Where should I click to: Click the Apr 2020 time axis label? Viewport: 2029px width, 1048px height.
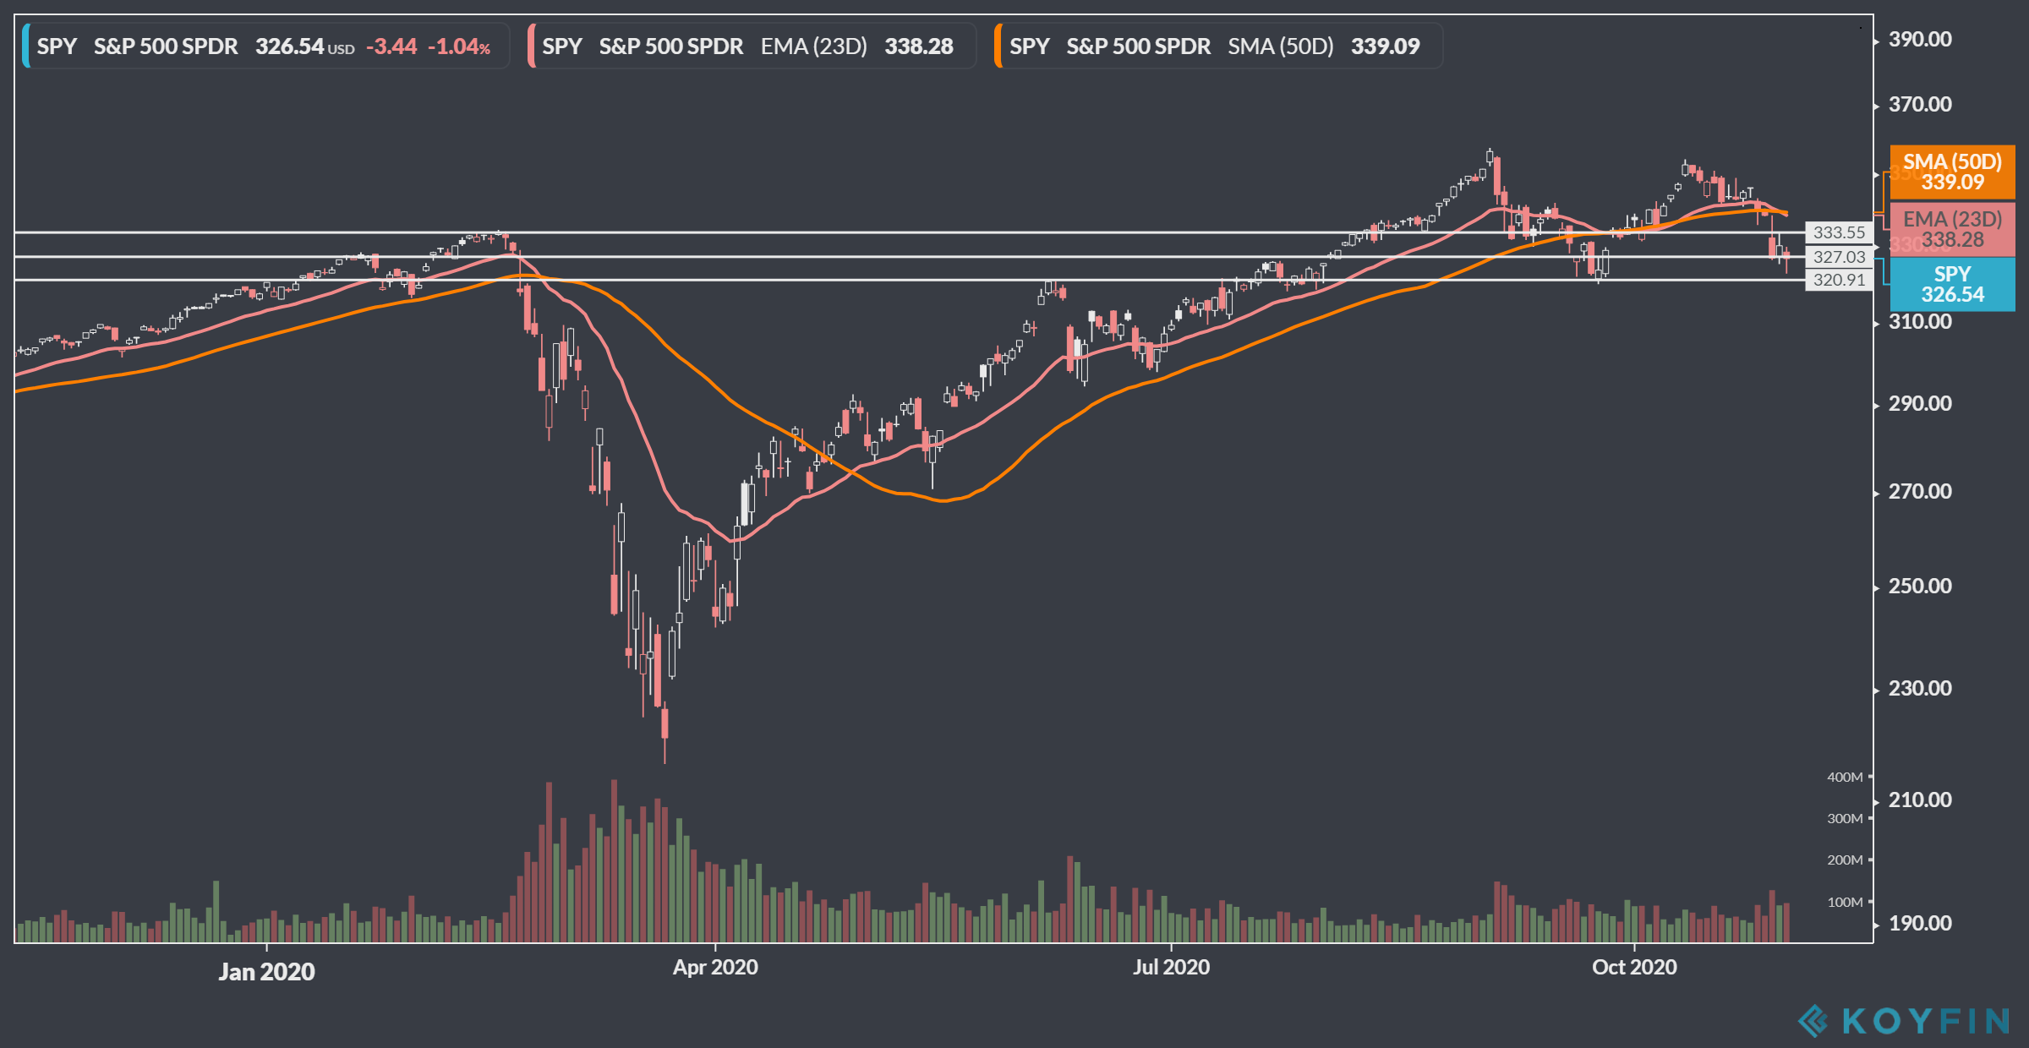coord(715,967)
